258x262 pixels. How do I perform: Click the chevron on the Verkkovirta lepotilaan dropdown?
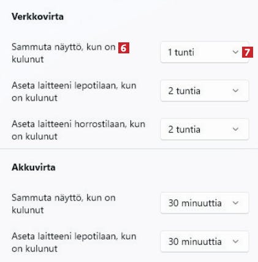235,91
